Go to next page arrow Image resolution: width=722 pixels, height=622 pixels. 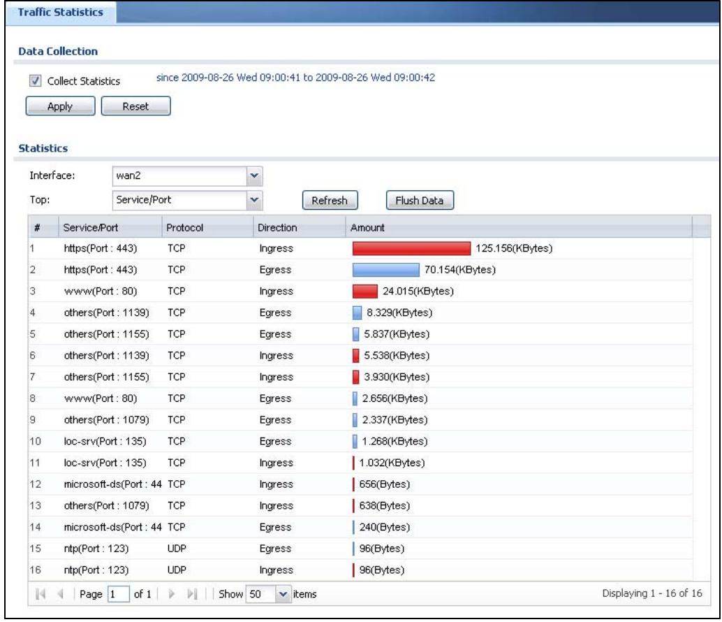click(x=171, y=594)
